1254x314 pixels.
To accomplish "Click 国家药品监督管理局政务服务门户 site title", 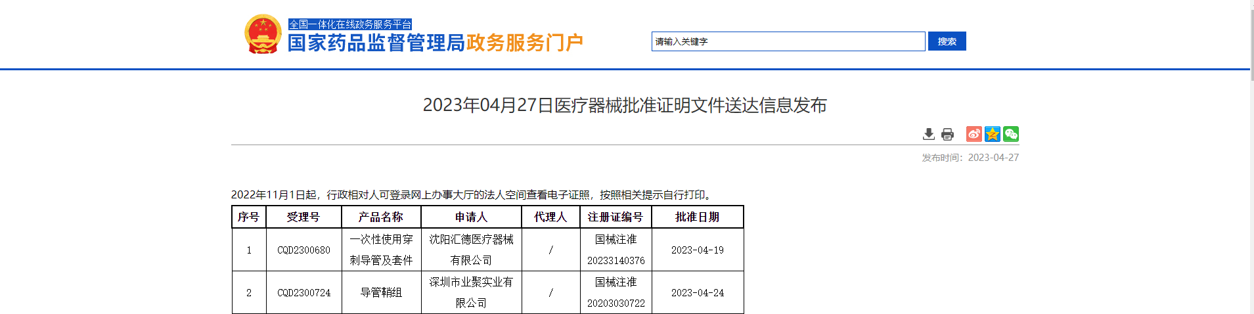I will pyautogui.click(x=436, y=43).
